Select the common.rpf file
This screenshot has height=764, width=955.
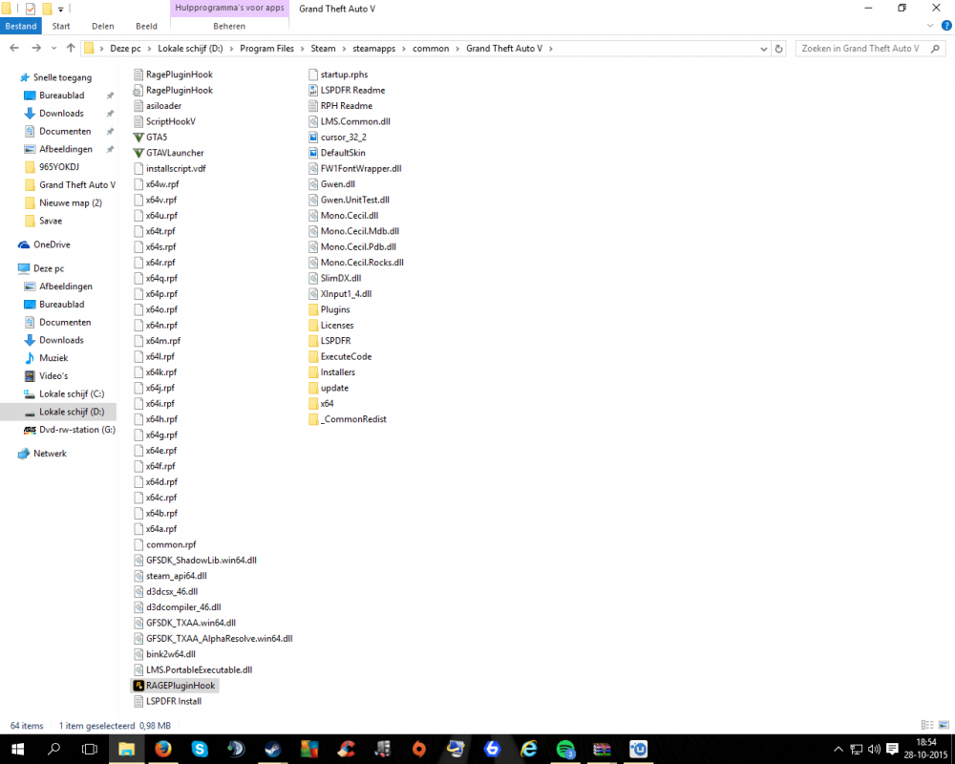(165, 544)
